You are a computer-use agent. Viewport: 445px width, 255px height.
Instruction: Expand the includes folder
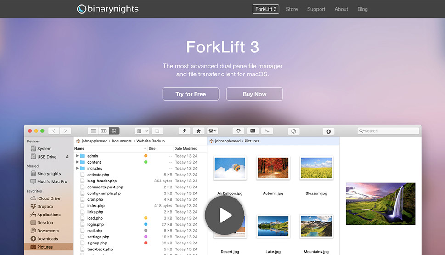pyautogui.click(x=77, y=168)
